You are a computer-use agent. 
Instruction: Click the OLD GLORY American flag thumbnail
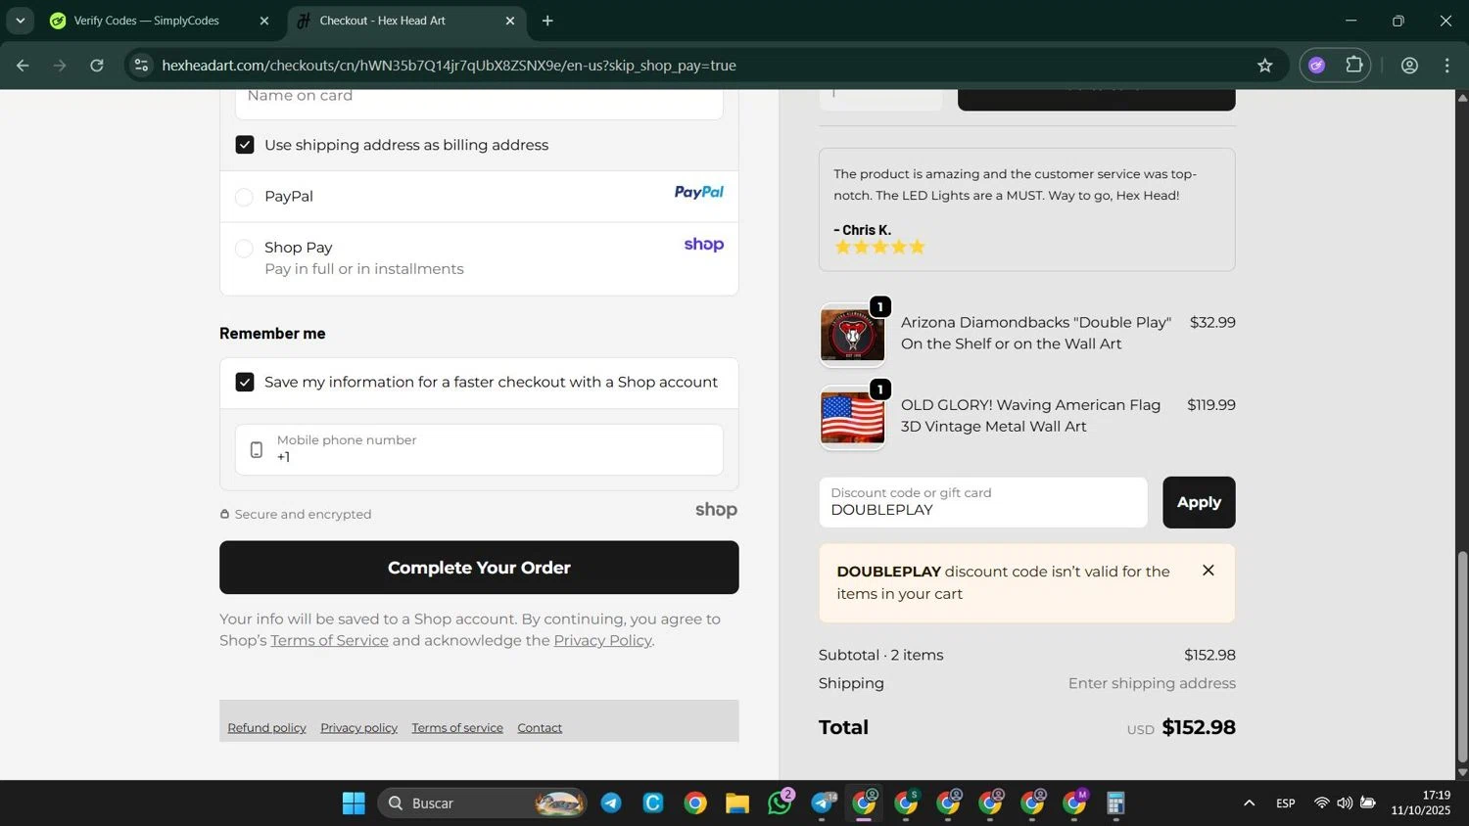852,418
